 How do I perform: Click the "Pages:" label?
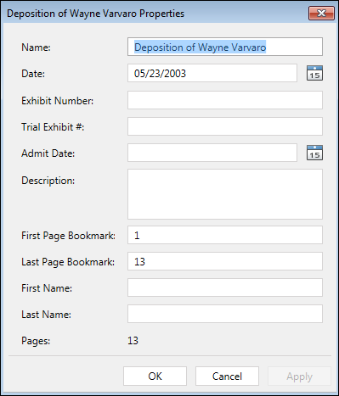36,341
